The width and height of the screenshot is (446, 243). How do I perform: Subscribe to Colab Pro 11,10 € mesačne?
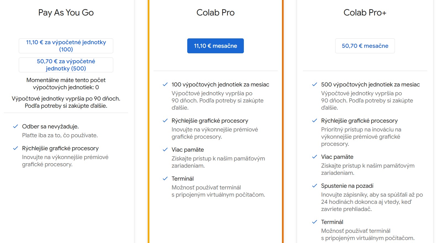tap(215, 46)
